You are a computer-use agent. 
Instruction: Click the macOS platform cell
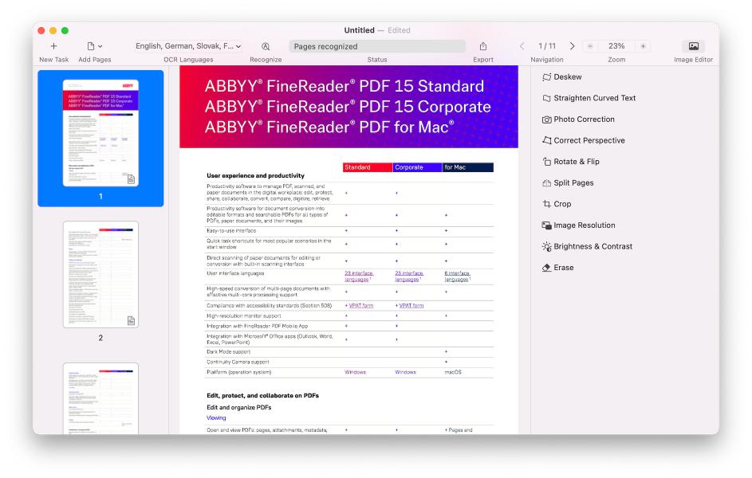pos(453,372)
